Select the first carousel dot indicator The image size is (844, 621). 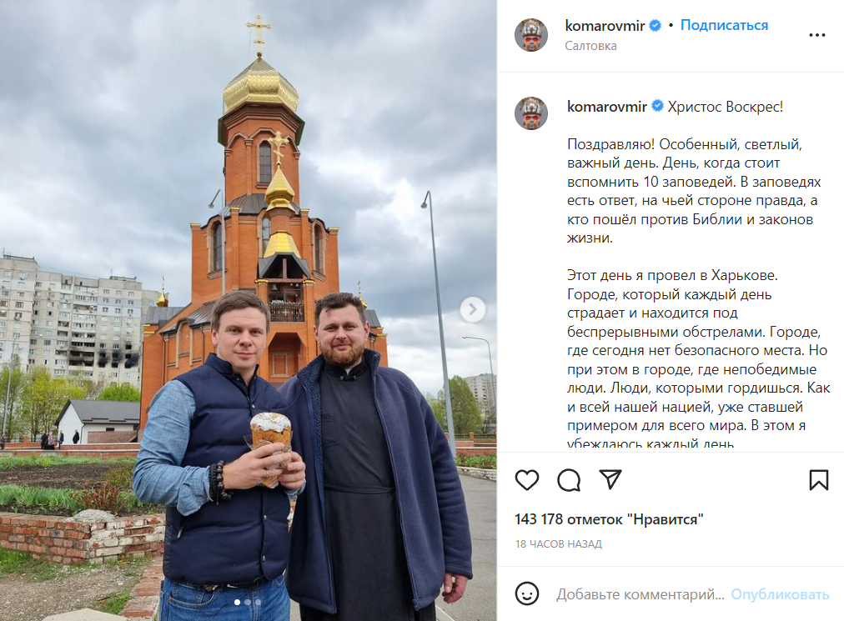[x=238, y=602]
